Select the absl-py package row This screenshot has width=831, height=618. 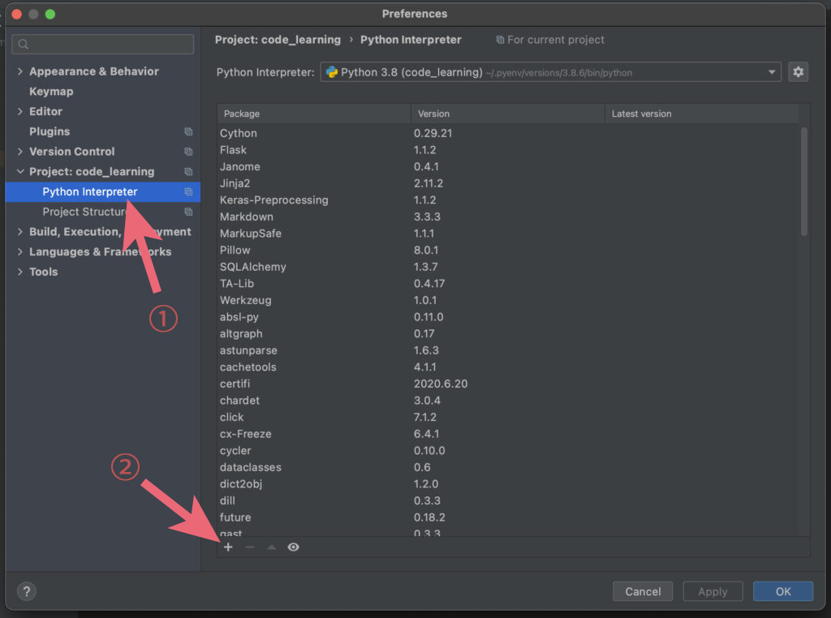[x=508, y=317]
